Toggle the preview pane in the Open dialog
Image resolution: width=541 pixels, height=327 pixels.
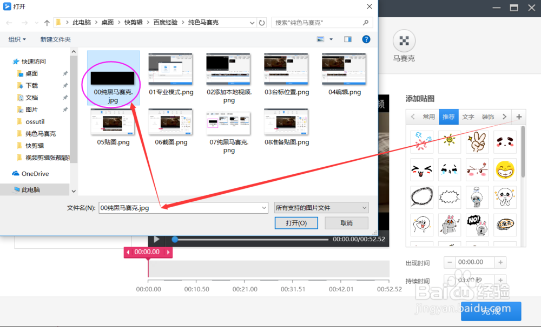click(347, 39)
